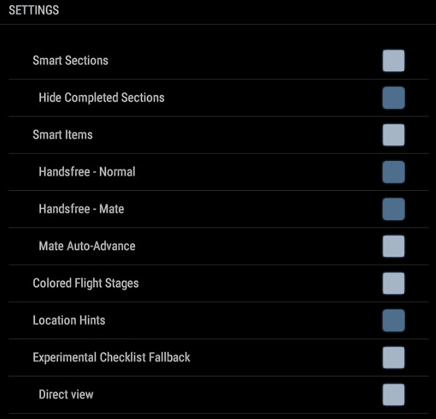Toggle Handsfree - Mate checkbox

pos(393,209)
